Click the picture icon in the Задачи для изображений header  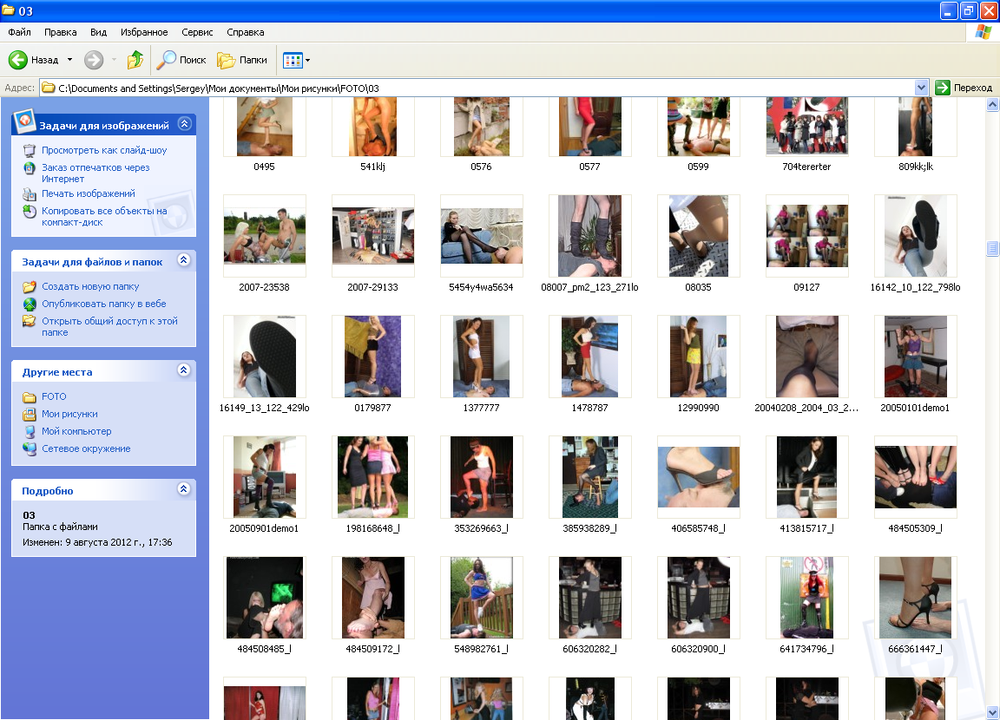pyautogui.click(x=24, y=121)
